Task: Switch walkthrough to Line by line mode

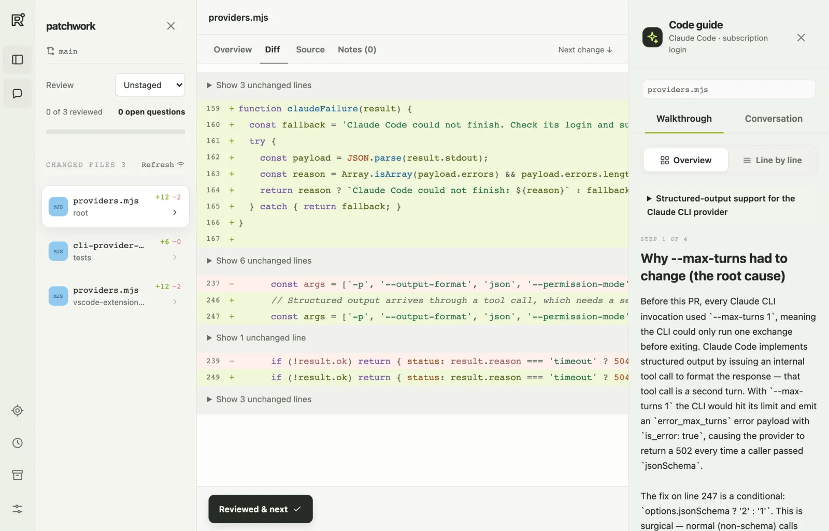Action: pyautogui.click(x=772, y=160)
